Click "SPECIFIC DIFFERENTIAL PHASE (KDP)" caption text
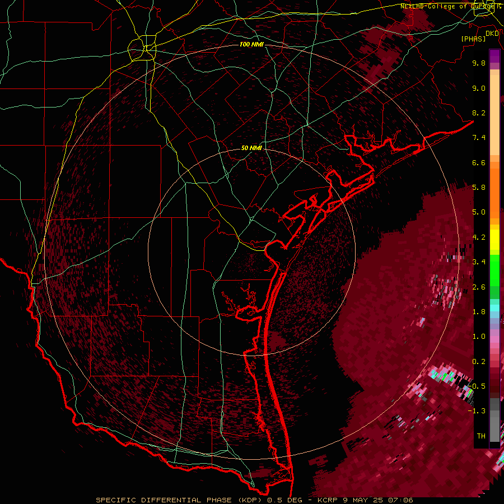The width and height of the screenshot is (504, 504). click(x=179, y=500)
